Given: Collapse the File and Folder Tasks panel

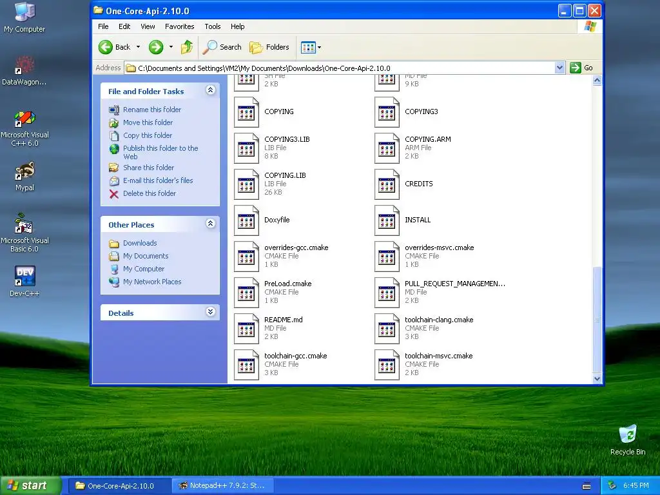Looking at the screenshot, I should pyautogui.click(x=211, y=90).
